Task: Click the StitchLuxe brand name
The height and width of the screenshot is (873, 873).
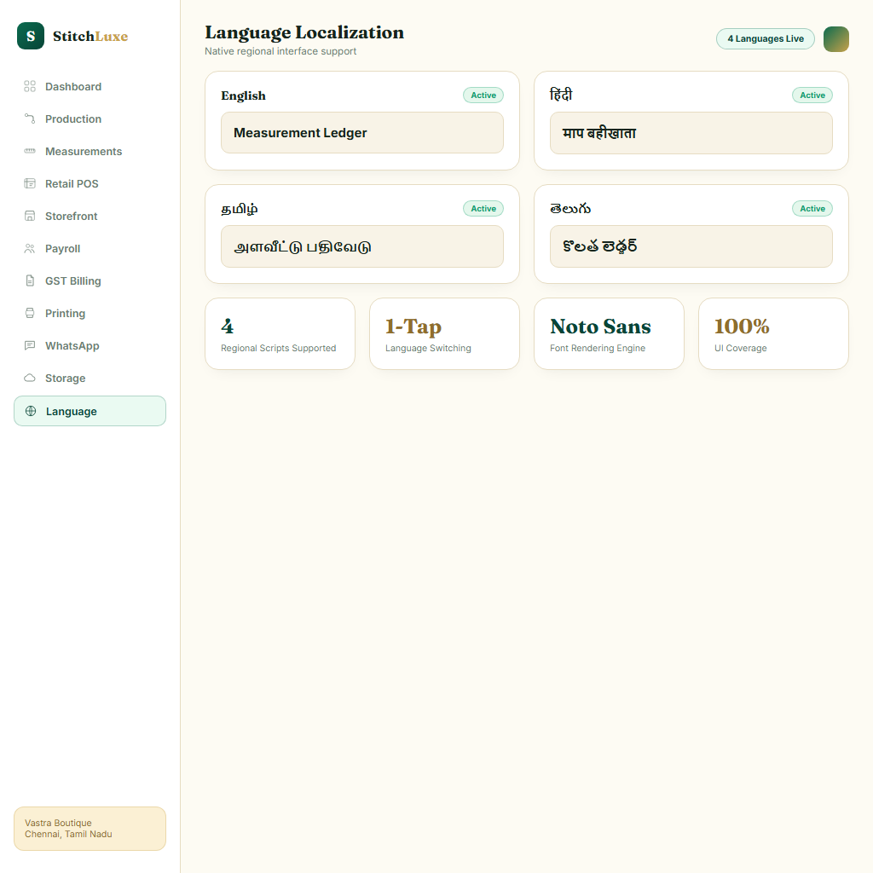Action: click(x=90, y=36)
